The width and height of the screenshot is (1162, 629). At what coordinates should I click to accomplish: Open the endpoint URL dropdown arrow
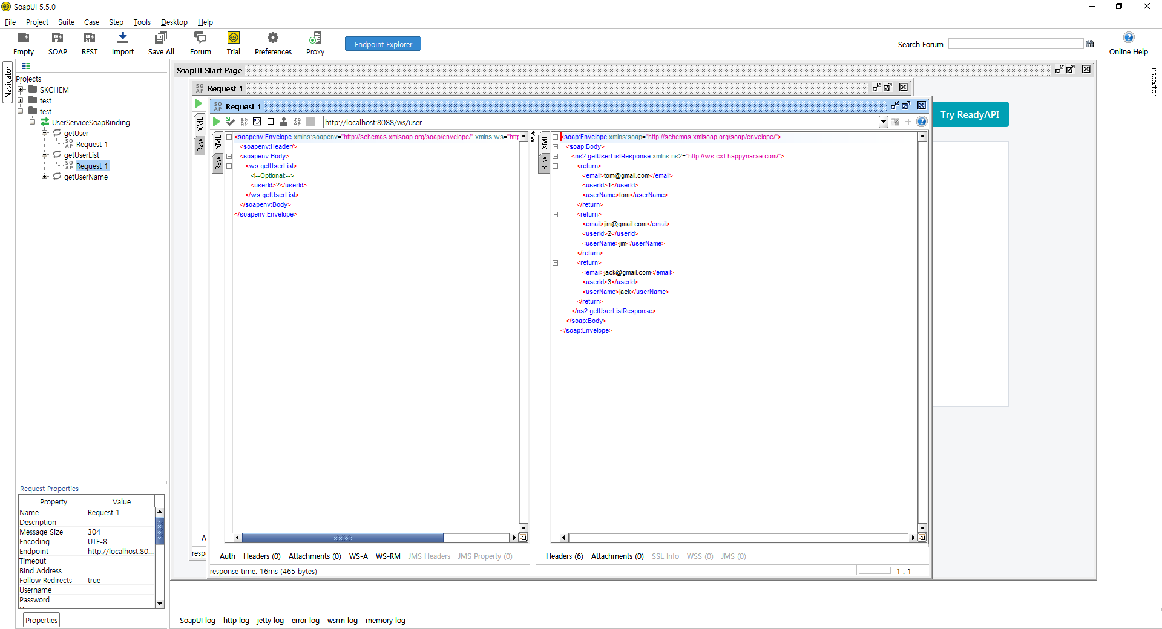point(884,122)
